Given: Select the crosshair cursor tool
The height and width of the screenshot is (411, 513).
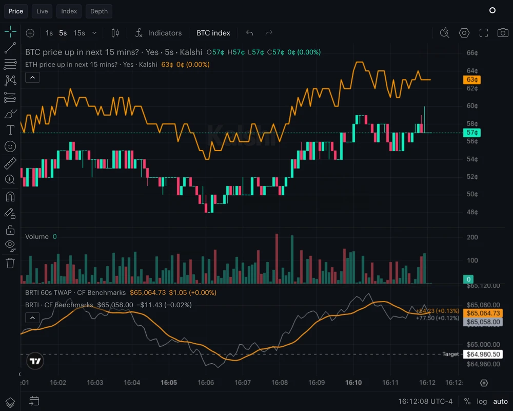Looking at the screenshot, I should tap(10, 32).
